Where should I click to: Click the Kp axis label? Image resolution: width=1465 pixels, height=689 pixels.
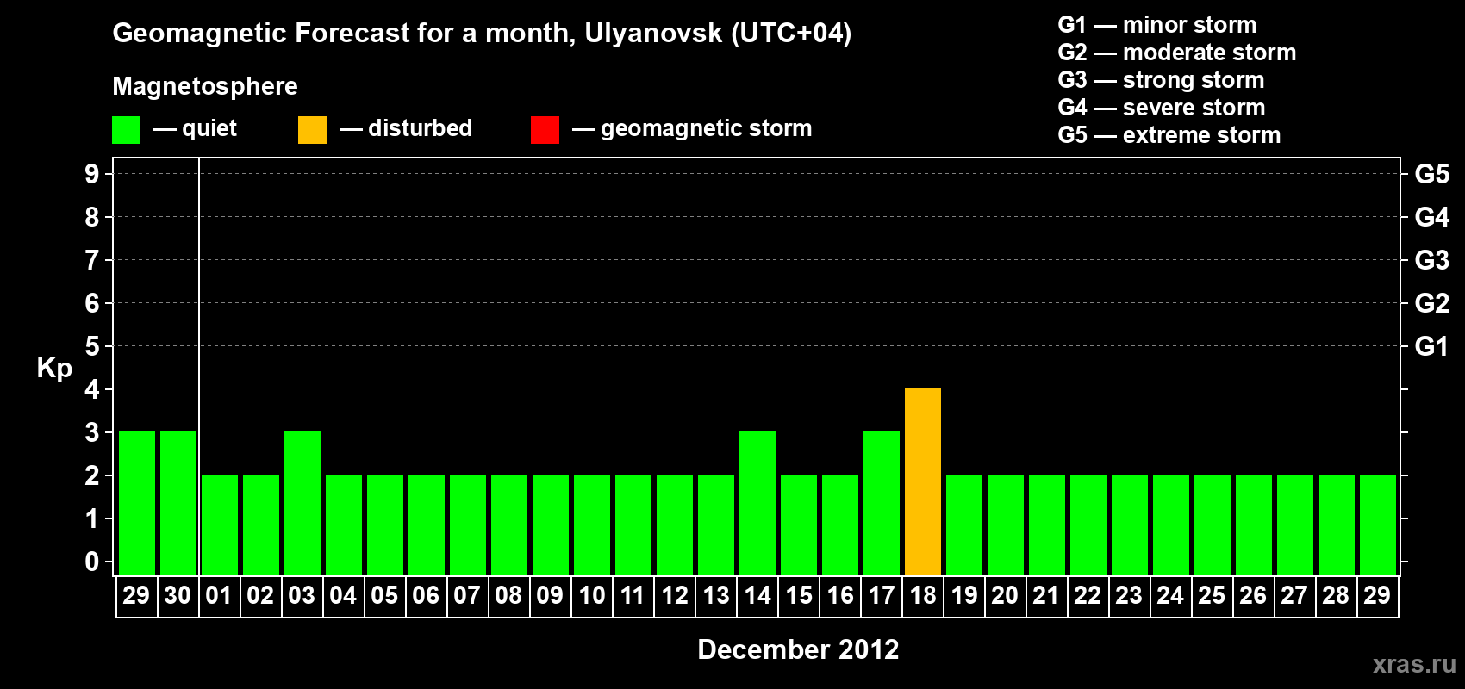point(54,369)
